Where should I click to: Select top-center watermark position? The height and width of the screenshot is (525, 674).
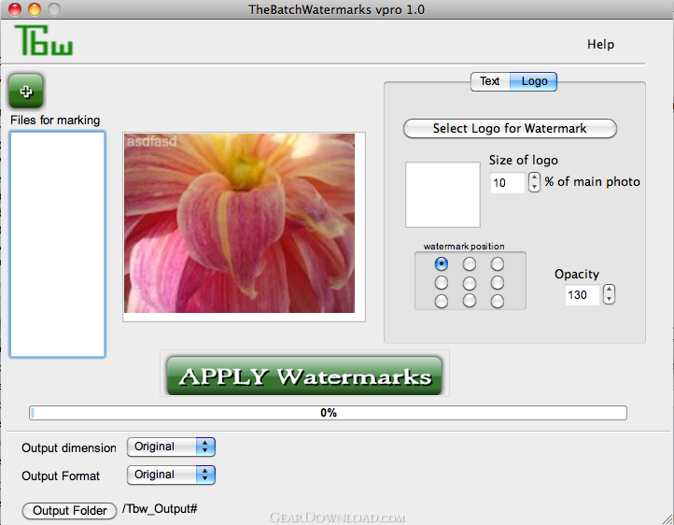pyautogui.click(x=469, y=263)
